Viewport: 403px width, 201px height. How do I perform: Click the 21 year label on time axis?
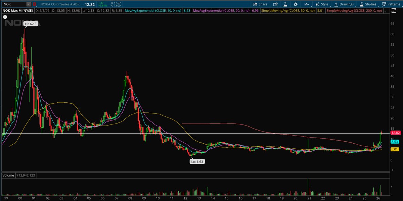309,198
